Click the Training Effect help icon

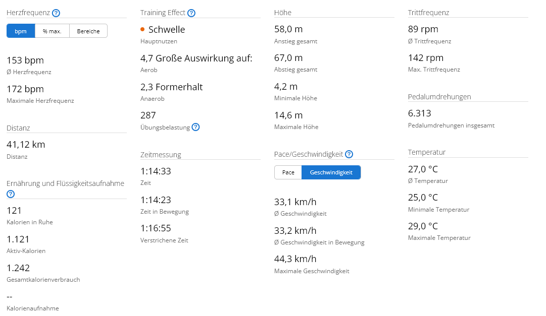[191, 13]
